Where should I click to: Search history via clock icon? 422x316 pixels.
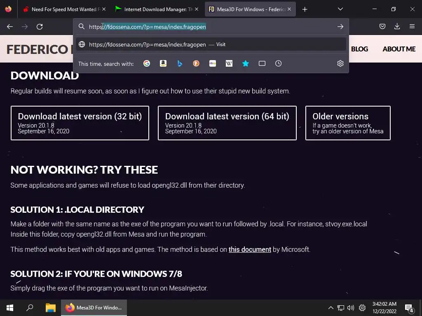click(278, 63)
